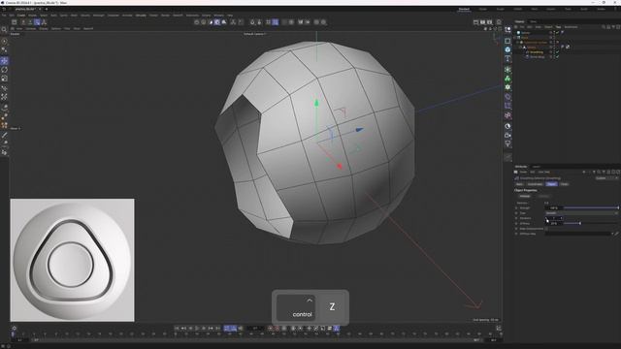621x349 pixels.
Task: Click the Stiffness Map picker icon
Action: 617,234
